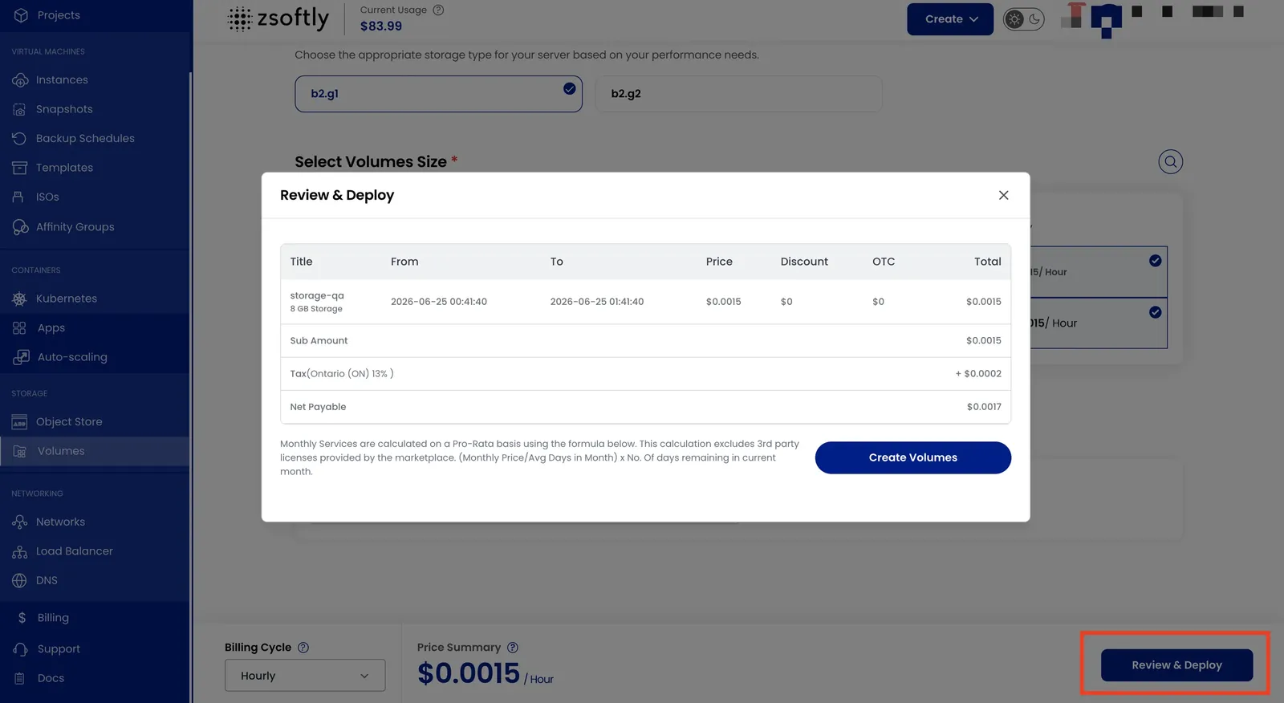Click the Instances cloud icon

[x=20, y=80]
